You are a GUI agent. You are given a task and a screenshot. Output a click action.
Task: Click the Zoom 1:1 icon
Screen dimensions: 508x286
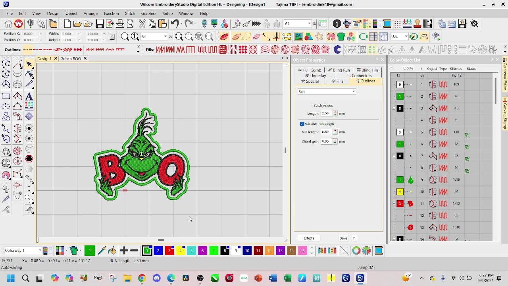click(x=135, y=37)
